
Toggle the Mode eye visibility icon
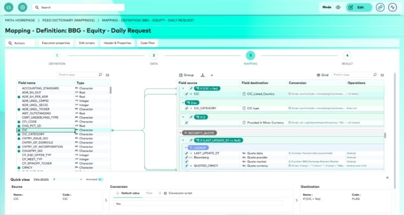[338, 7]
